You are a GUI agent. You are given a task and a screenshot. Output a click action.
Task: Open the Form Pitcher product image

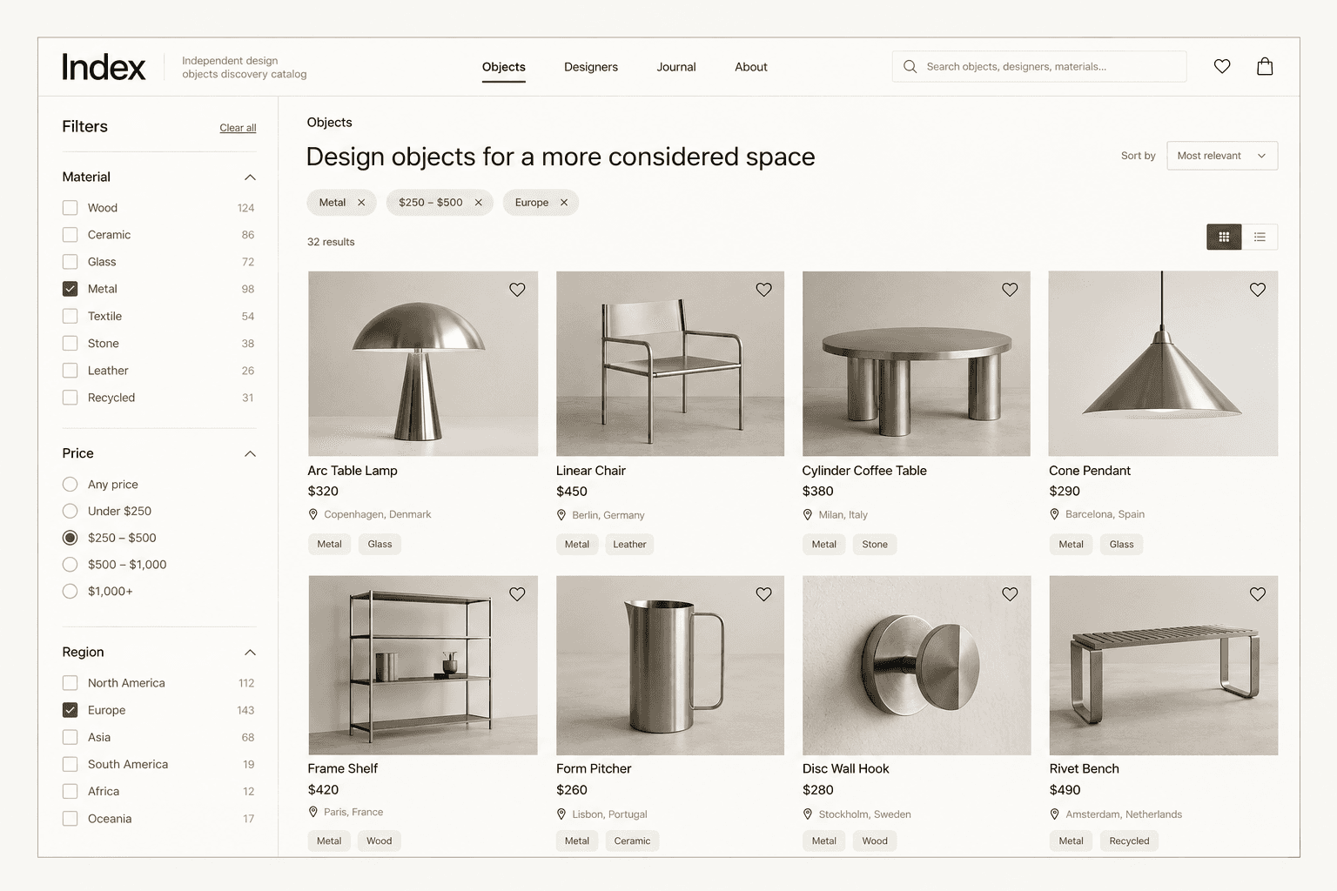point(670,666)
